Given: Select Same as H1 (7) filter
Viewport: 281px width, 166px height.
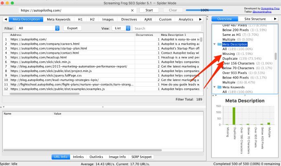Looking at the screenshot, I should tap(240, 35).
